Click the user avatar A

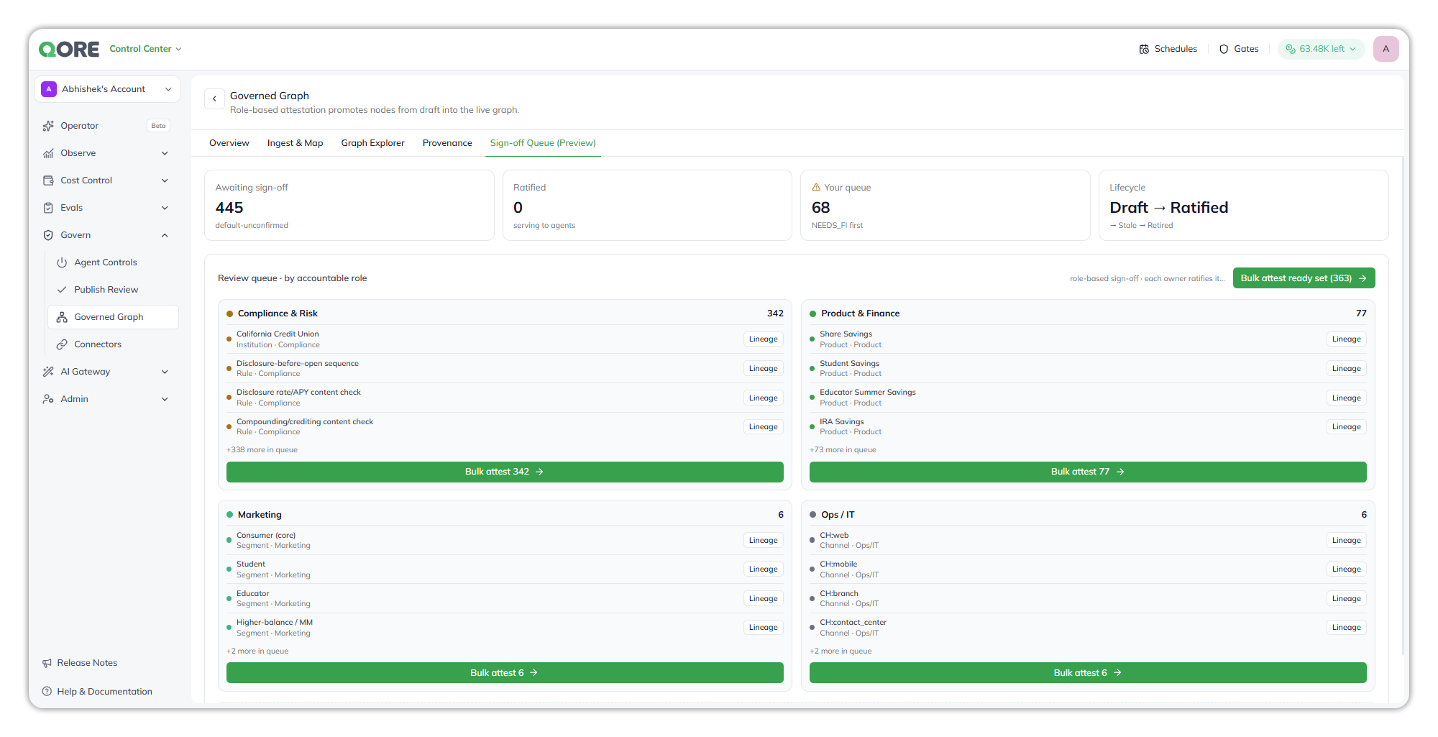(x=1386, y=49)
